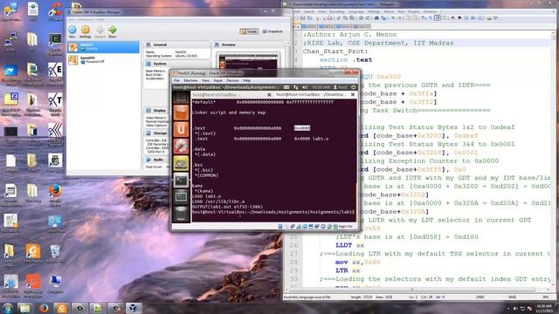The width and height of the screenshot is (559, 314).
Task: Collapse the Storage section in VirtualBox details
Action: (x=159, y=133)
